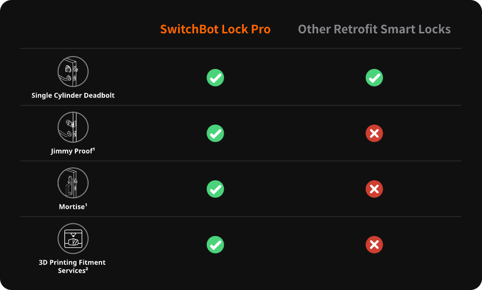Select the SwitchBot Lock Pro column heading
Image resolution: width=482 pixels, height=290 pixels.
pyautogui.click(x=215, y=29)
